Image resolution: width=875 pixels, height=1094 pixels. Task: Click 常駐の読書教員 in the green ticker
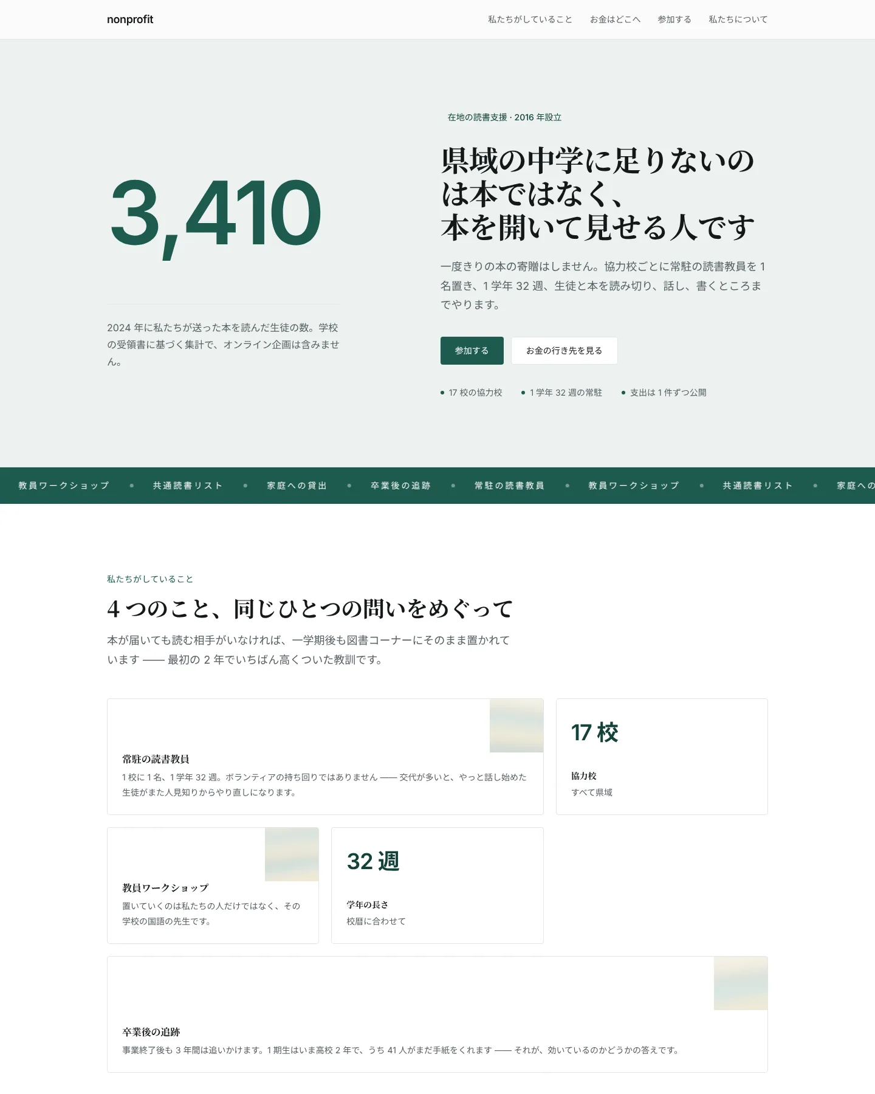click(x=509, y=486)
